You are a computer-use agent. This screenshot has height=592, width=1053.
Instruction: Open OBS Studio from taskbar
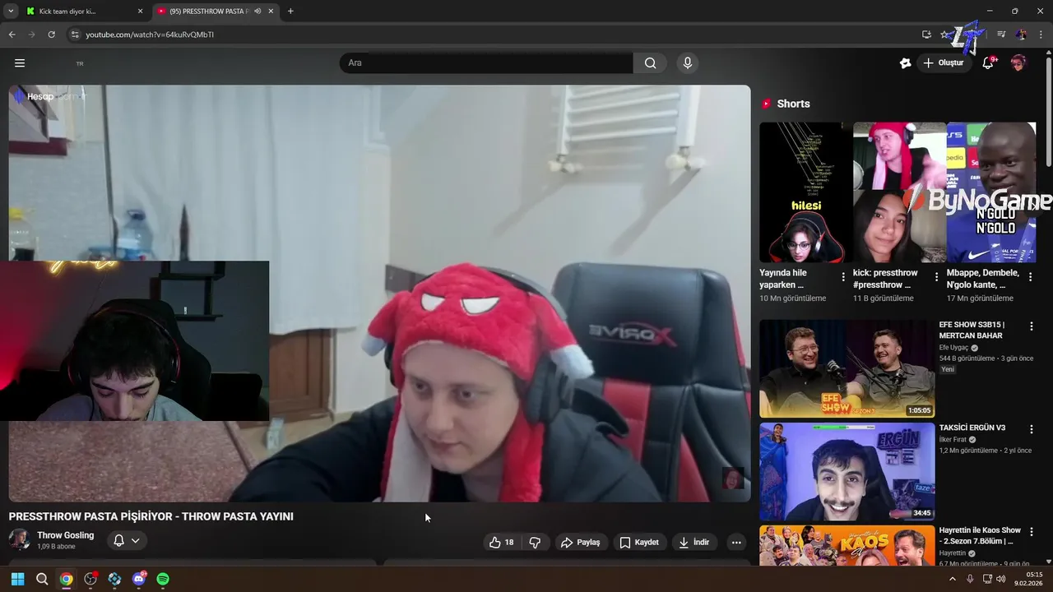pos(90,579)
